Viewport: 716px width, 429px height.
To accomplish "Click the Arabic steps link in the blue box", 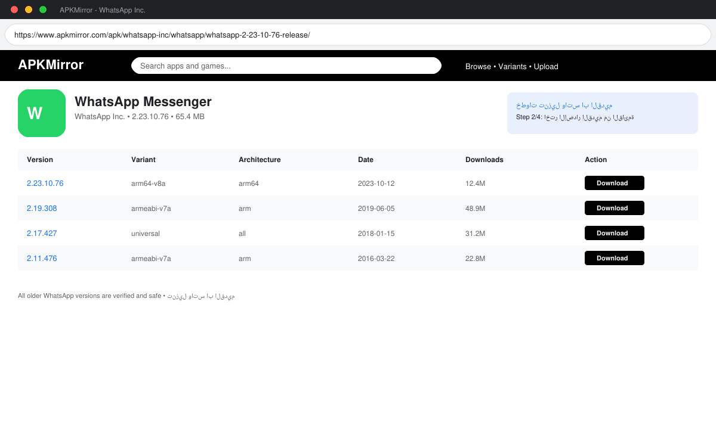I will pos(564,105).
